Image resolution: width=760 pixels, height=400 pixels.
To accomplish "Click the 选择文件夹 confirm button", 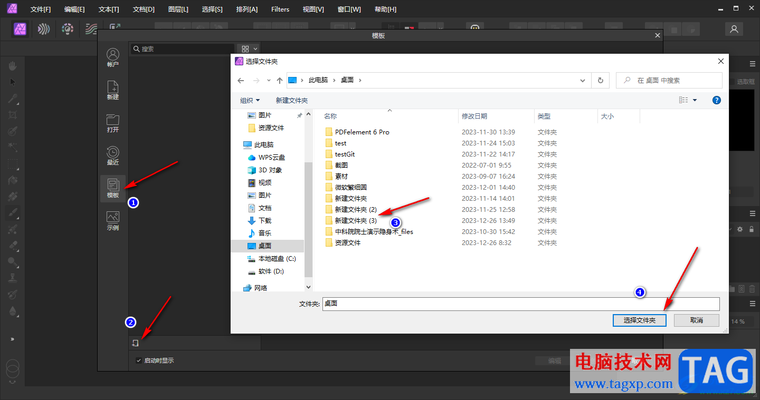I will pos(640,320).
